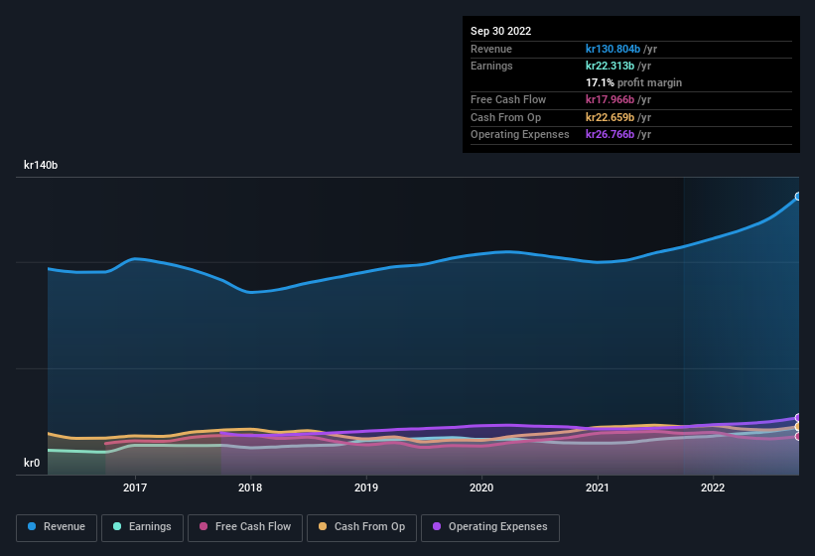The width and height of the screenshot is (815, 556).
Task: Click the Operating Expenses endpoint marker
Action: pos(798,418)
